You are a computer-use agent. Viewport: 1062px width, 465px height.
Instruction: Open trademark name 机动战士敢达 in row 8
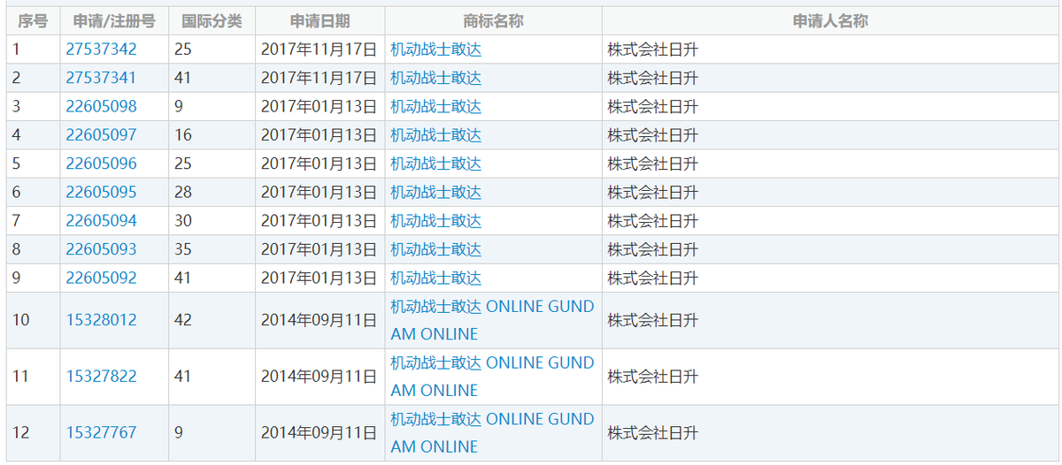436,249
